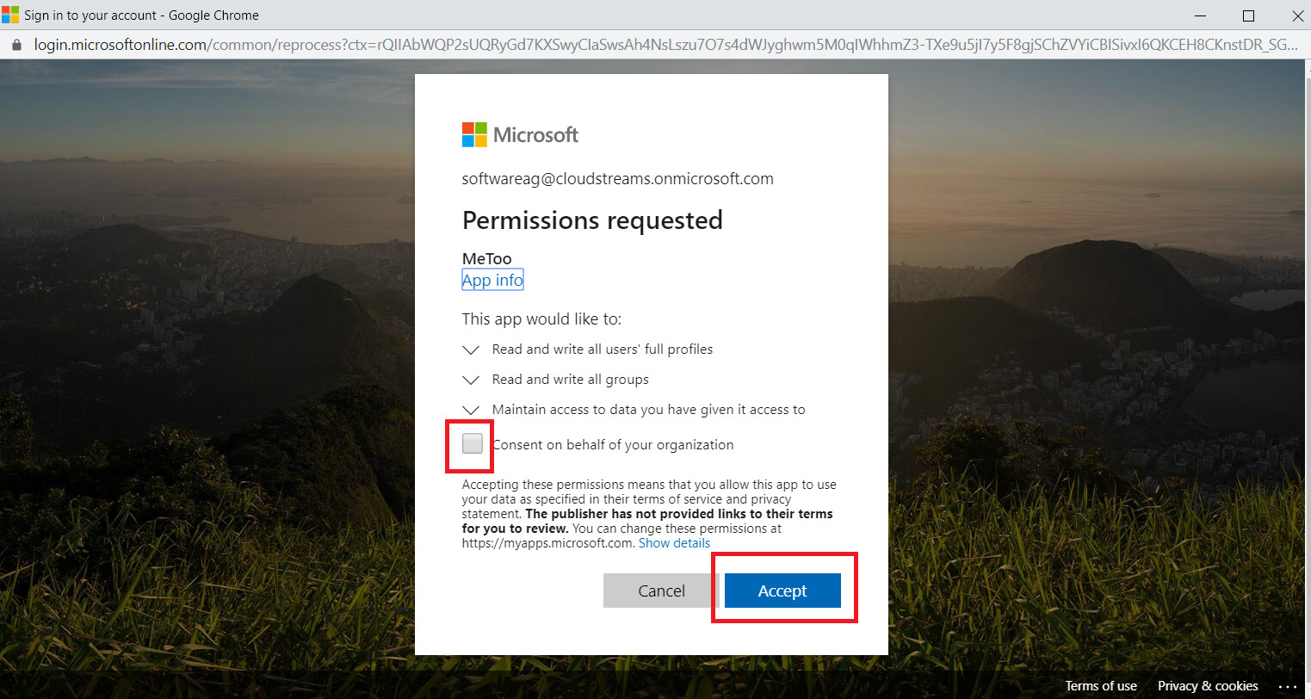Click the Show details link
Viewport: 1311px width, 699px height.
click(674, 543)
